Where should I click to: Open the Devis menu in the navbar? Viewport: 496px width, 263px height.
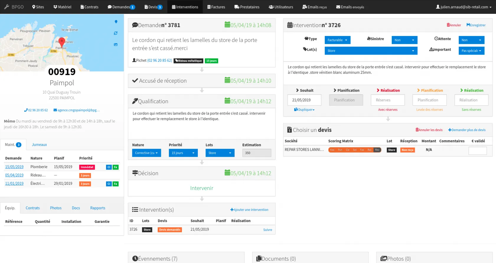[153, 7]
